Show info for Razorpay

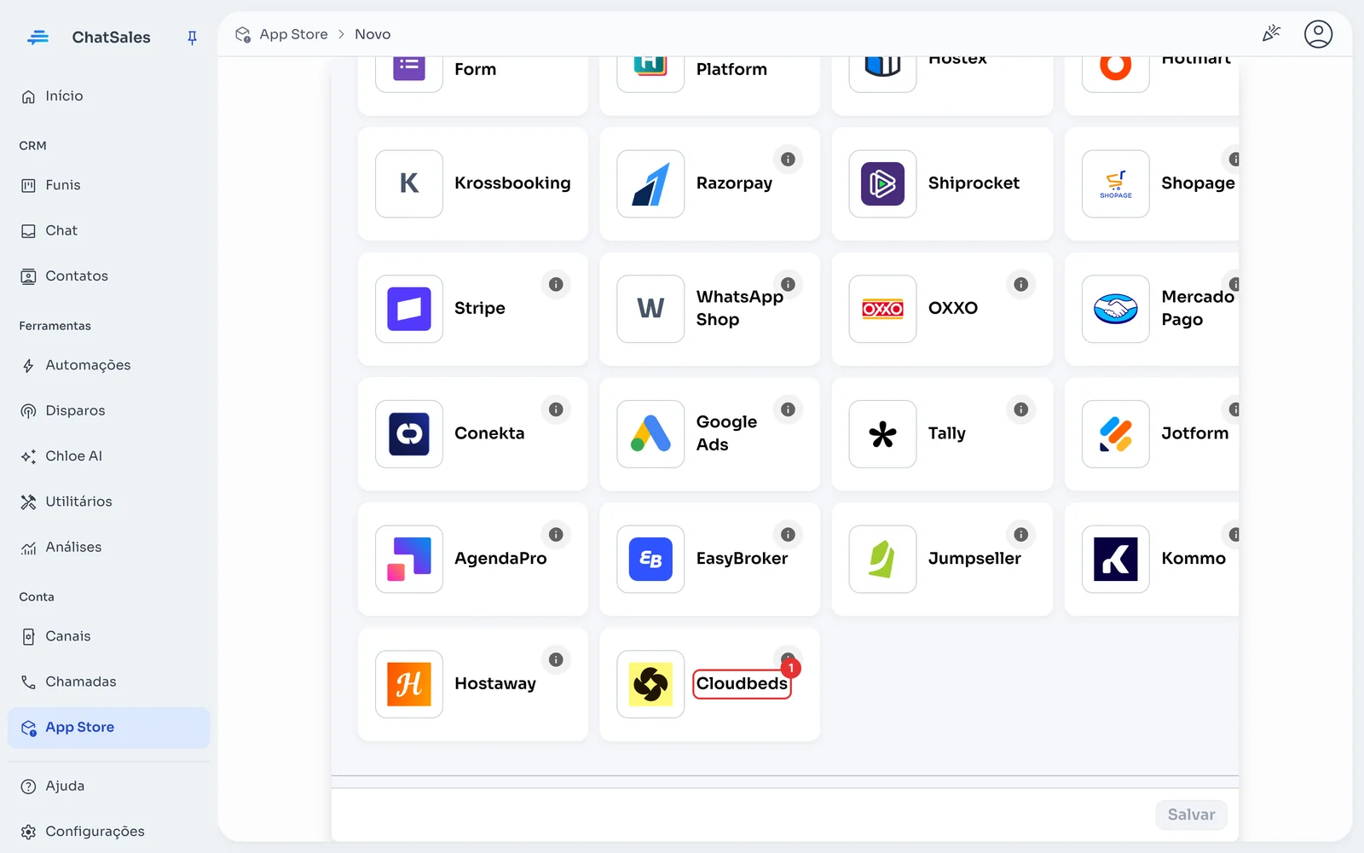[788, 160]
